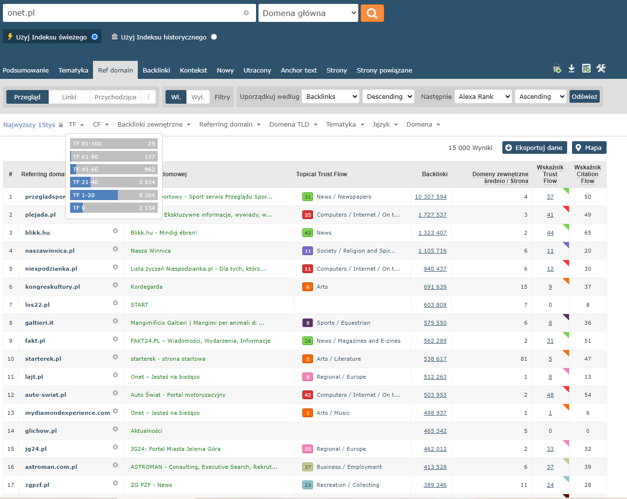Click gear icon for los22.pl row
Image resolution: width=627 pixels, height=499 pixels.
click(x=115, y=303)
